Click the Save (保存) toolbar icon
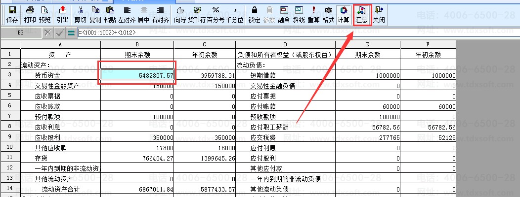 (12, 15)
